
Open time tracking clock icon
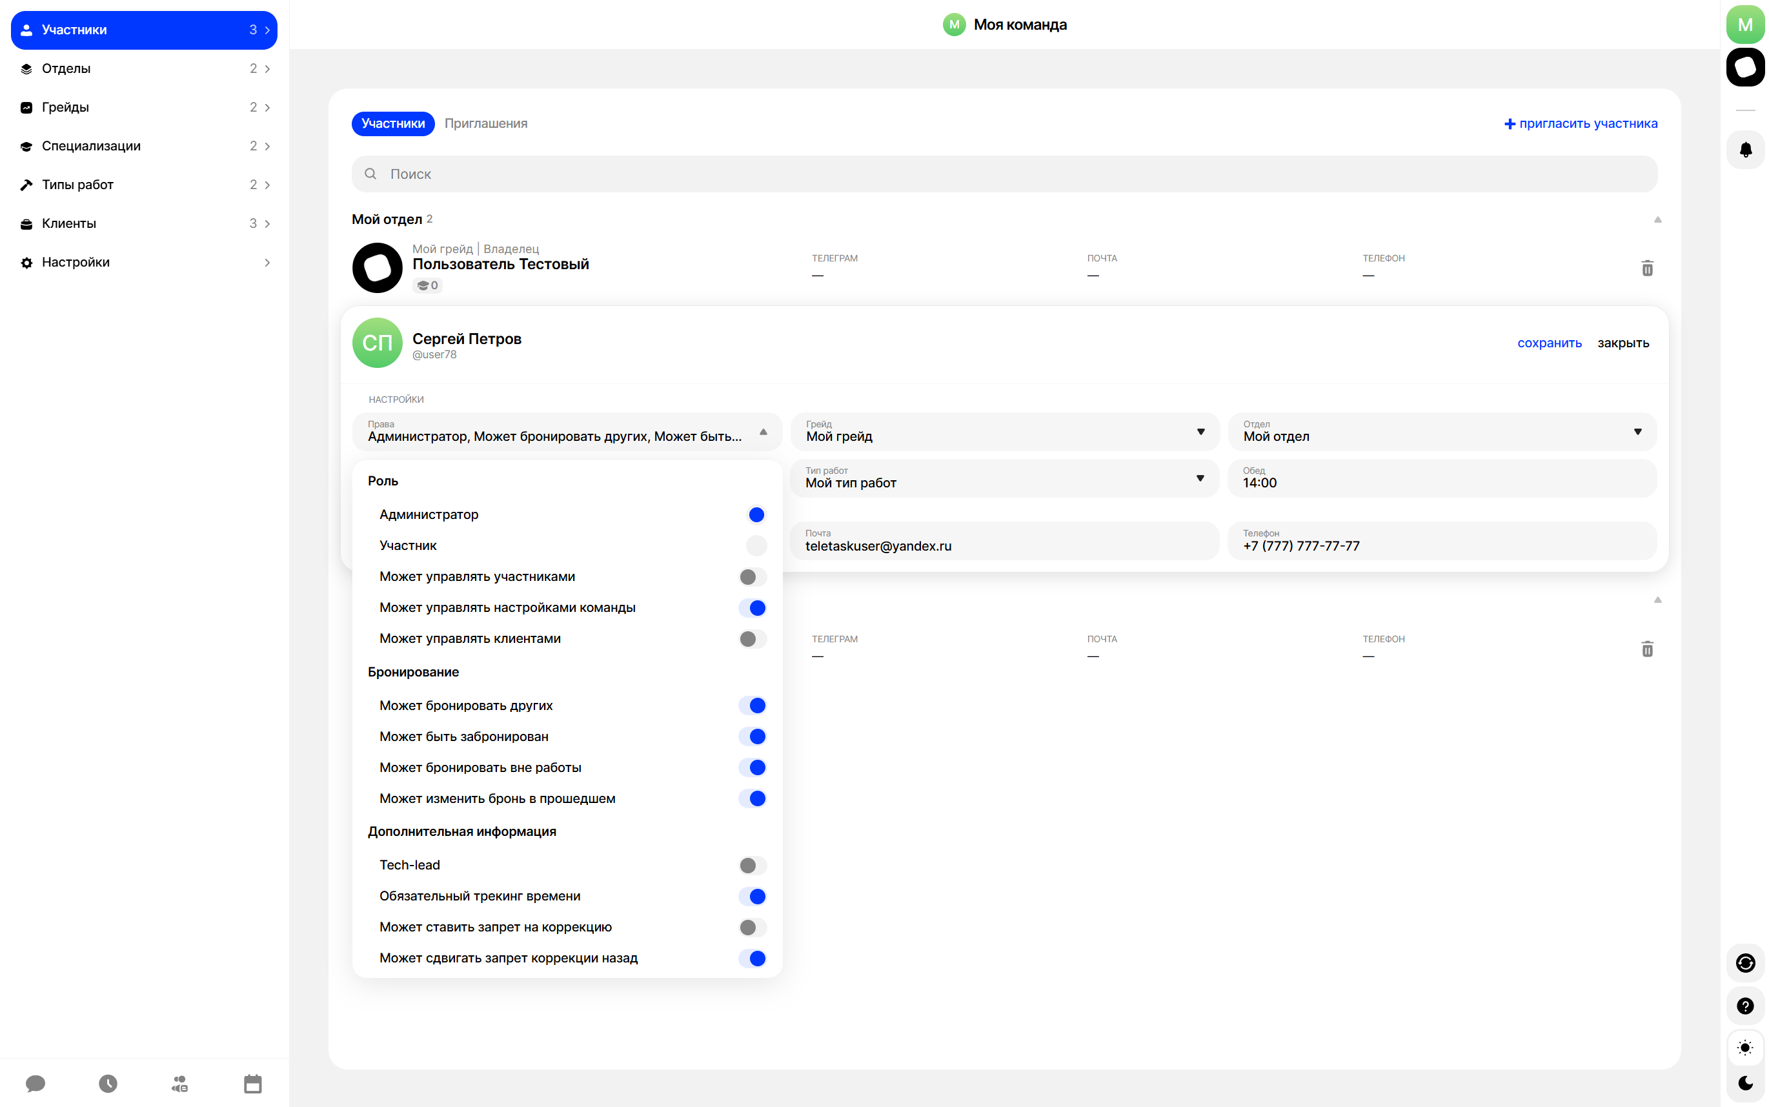pyautogui.click(x=108, y=1084)
